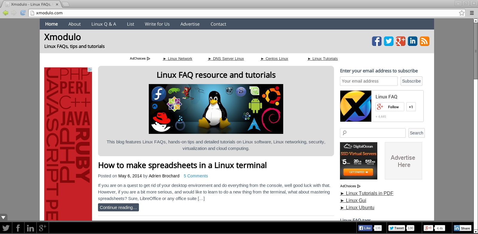The image size is (478, 234).
Task: Click AdChoices icon above banner
Action: (x=140, y=58)
